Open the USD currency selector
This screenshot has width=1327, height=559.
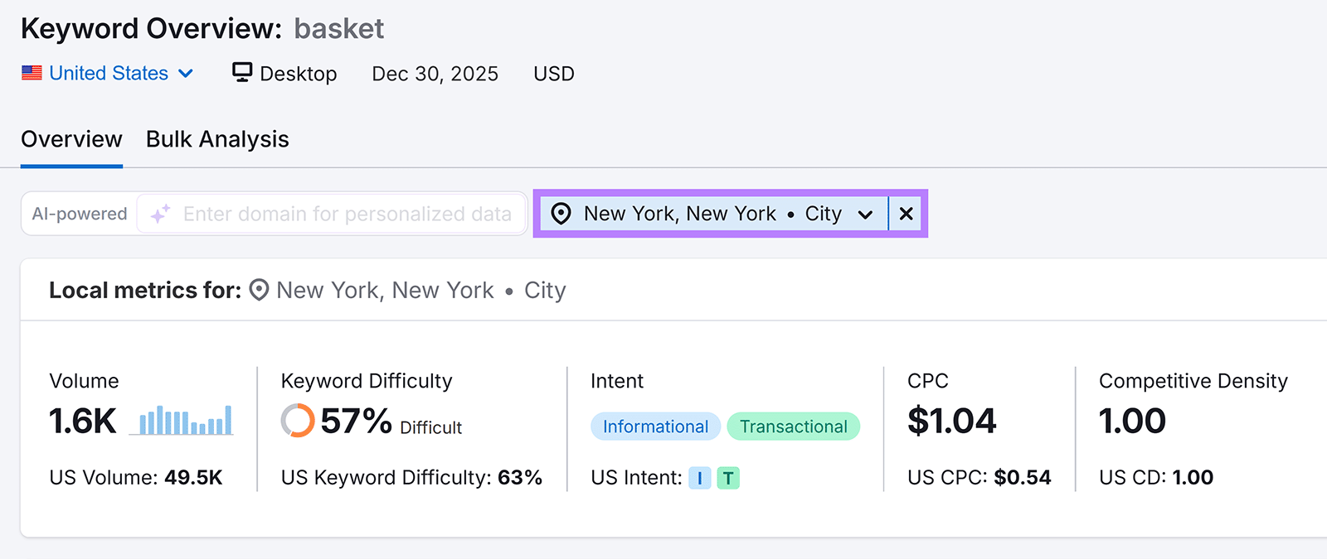click(x=553, y=74)
